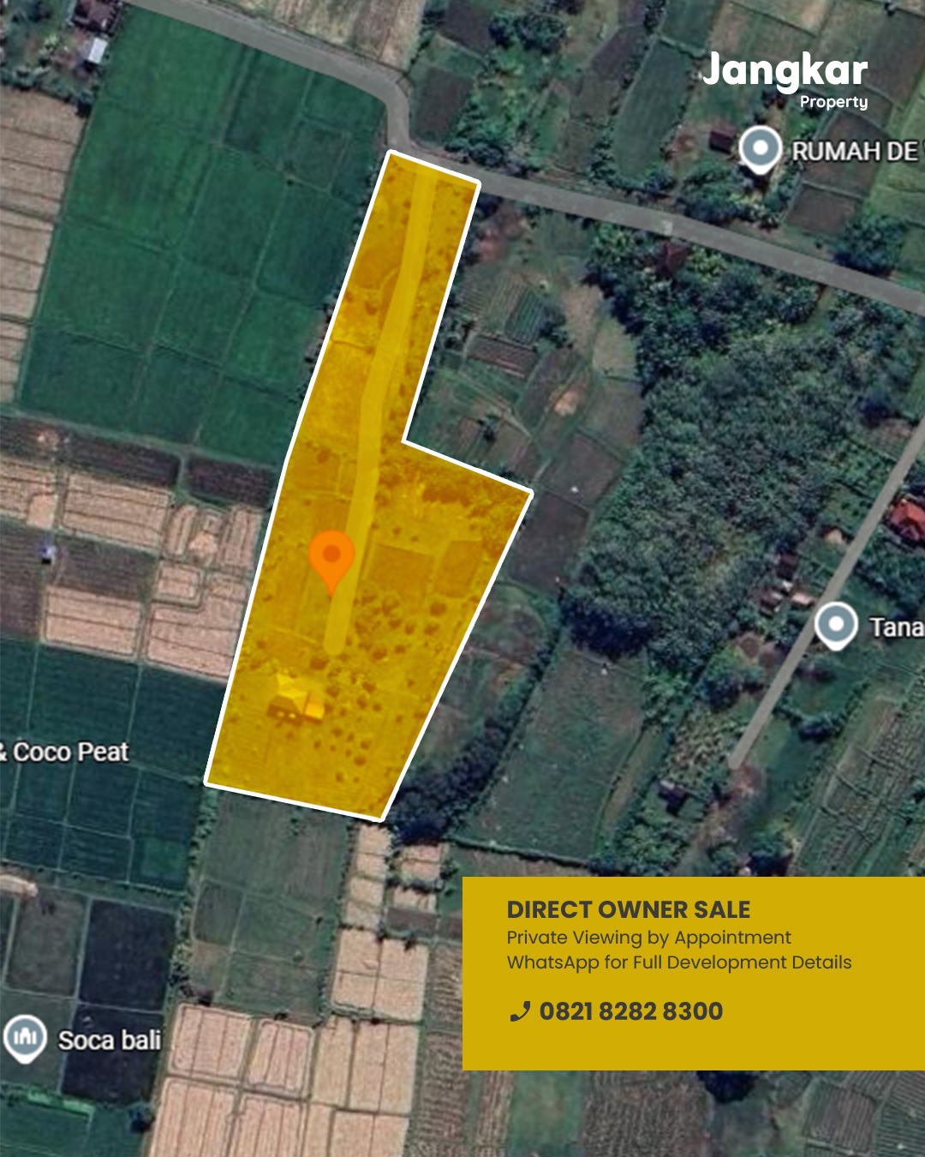Click the phone handset icon
The image size is (925, 1157).
click(519, 1012)
